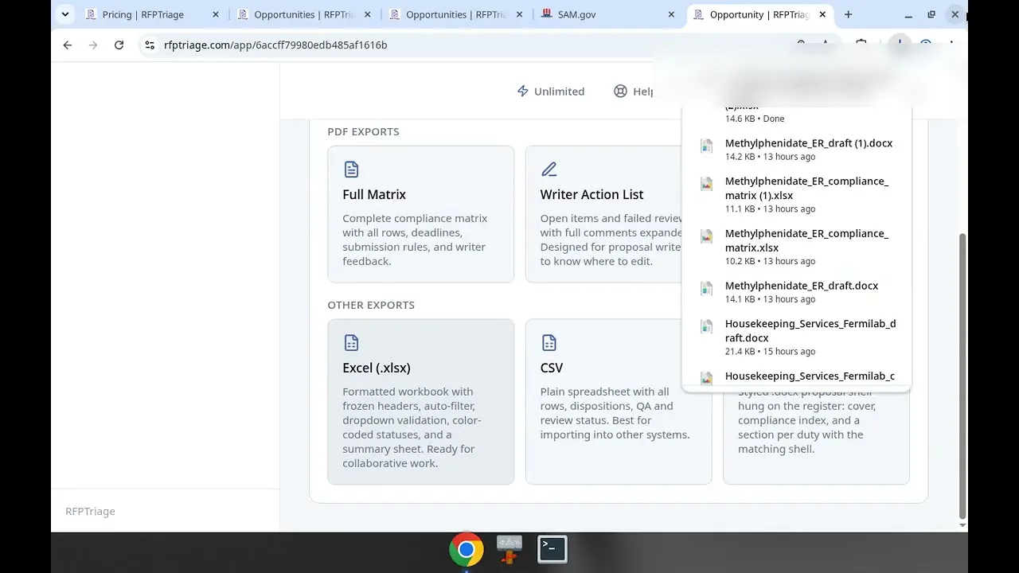Click the Unlimited plan label
This screenshot has height=573, width=1019.
click(559, 92)
